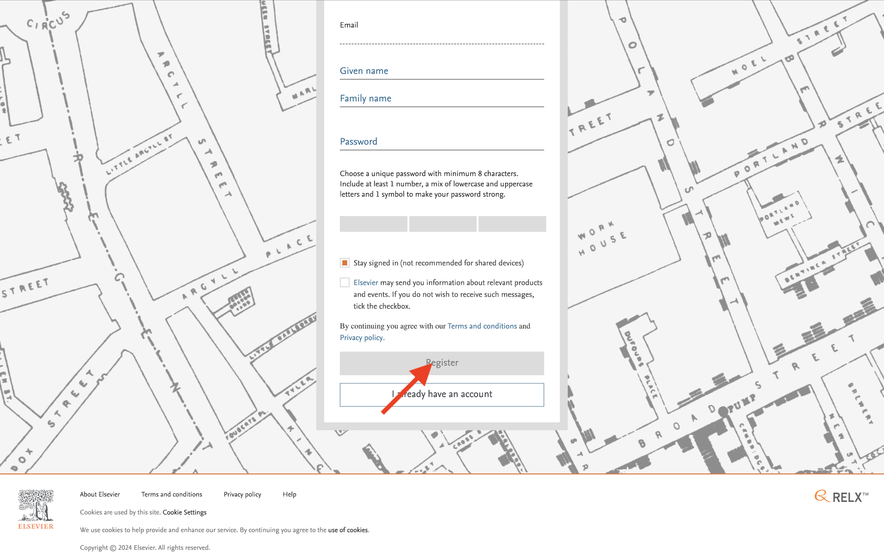Click first password strength meter segment
Viewport: 884px width, 553px height.
[373, 224]
